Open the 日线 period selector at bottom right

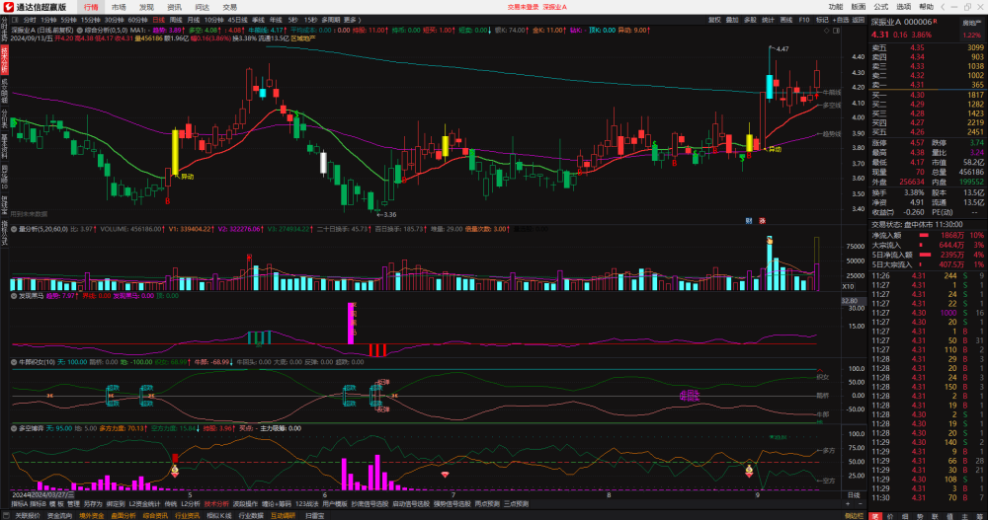pyautogui.click(x=854, y=495)
